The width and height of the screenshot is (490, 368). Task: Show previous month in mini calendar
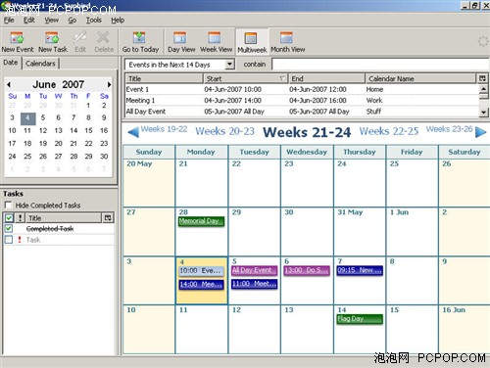tap(9, 84)
